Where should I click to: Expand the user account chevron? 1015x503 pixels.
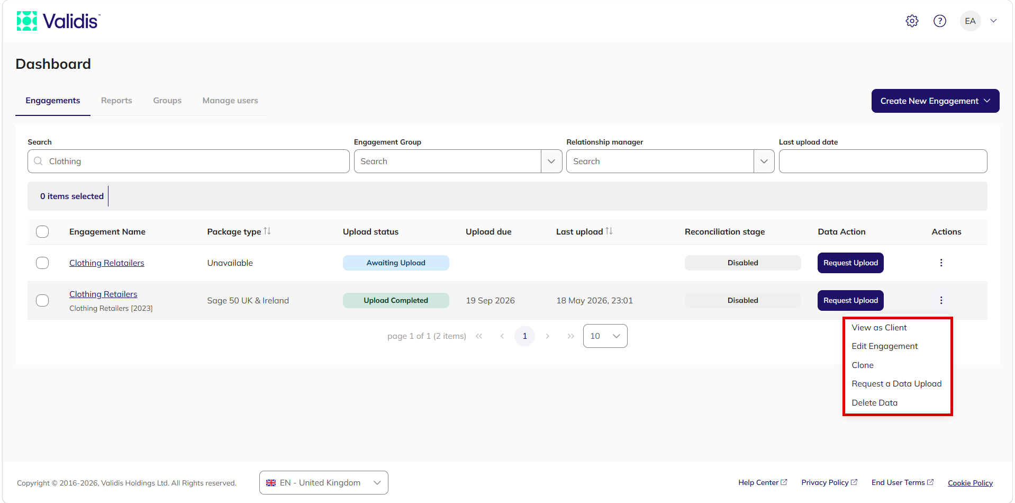(x=994, y=21)
